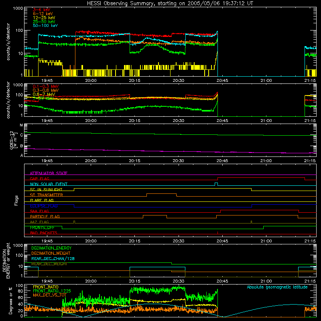Click the B class tick label in GOES panel

point(22,146)
